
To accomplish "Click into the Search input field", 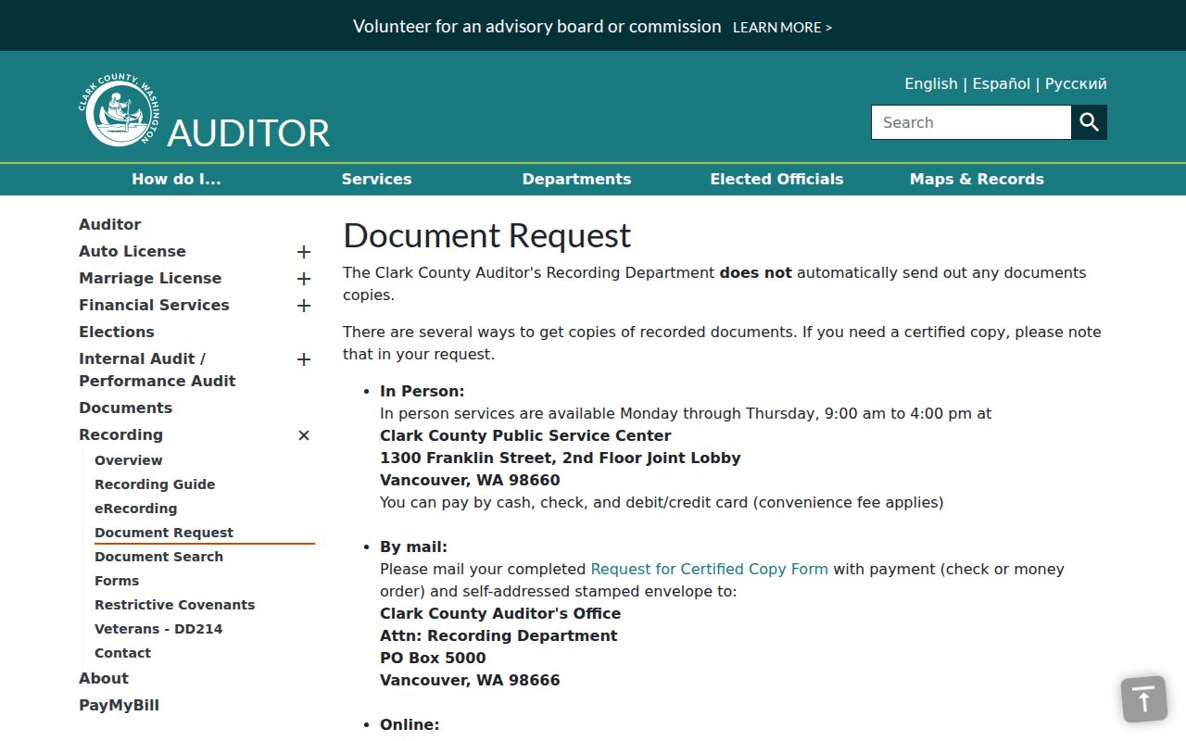I will 971,122.
